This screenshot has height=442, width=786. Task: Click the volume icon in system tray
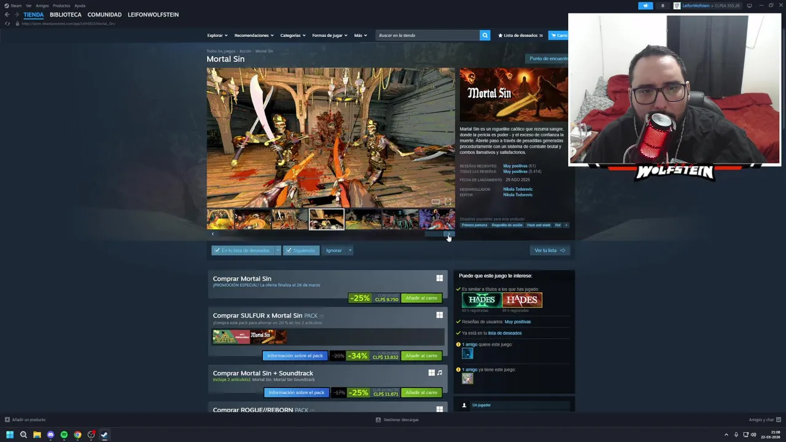point(753,435)
